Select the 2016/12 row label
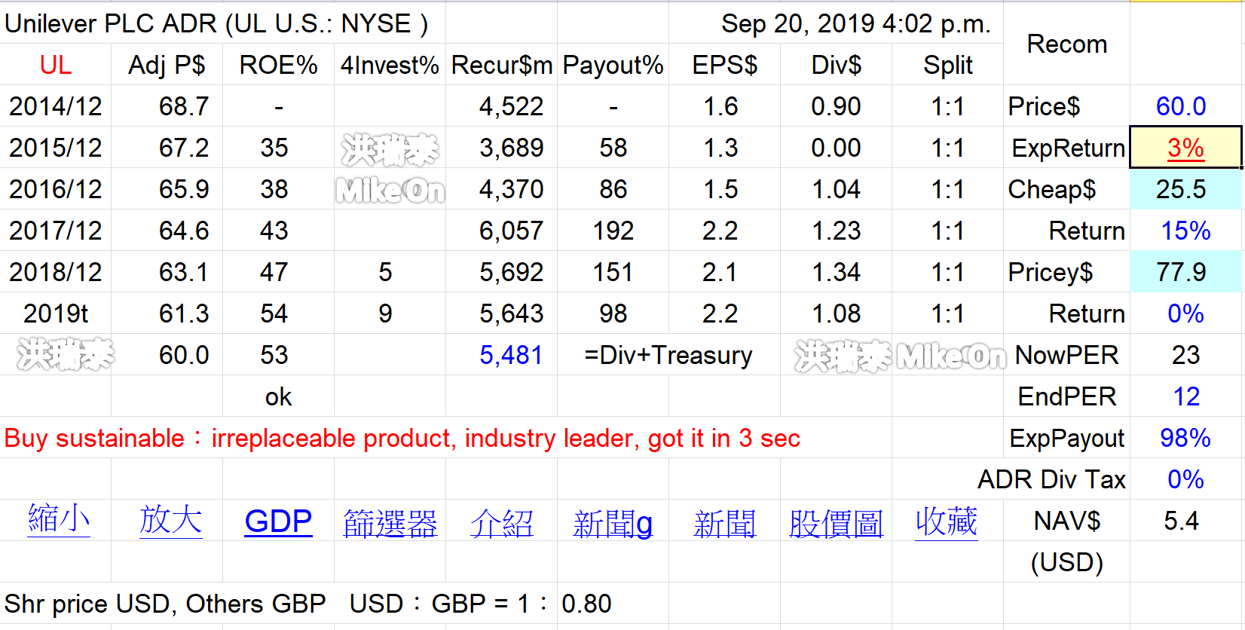 [x=56, y=189]
